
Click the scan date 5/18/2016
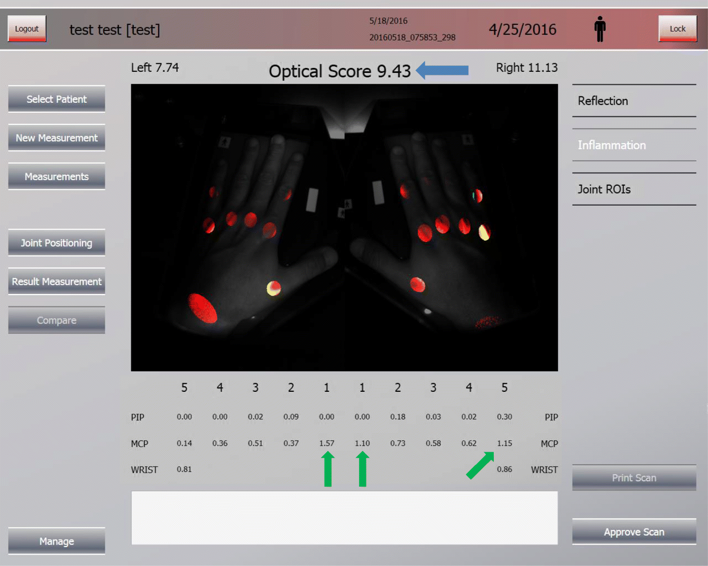click(x=388, y=21)
